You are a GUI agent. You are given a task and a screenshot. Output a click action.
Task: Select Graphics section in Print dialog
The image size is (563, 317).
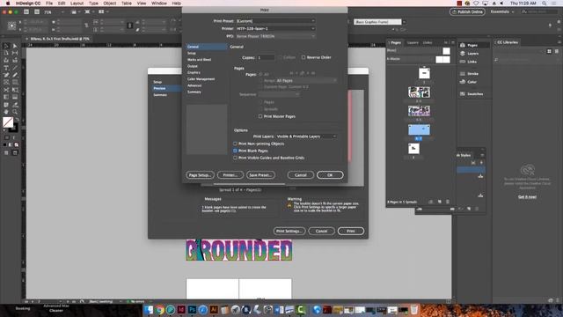(194, 72)
